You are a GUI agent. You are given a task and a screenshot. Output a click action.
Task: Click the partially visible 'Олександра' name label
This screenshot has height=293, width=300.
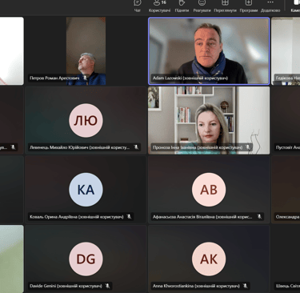[287, 217]
